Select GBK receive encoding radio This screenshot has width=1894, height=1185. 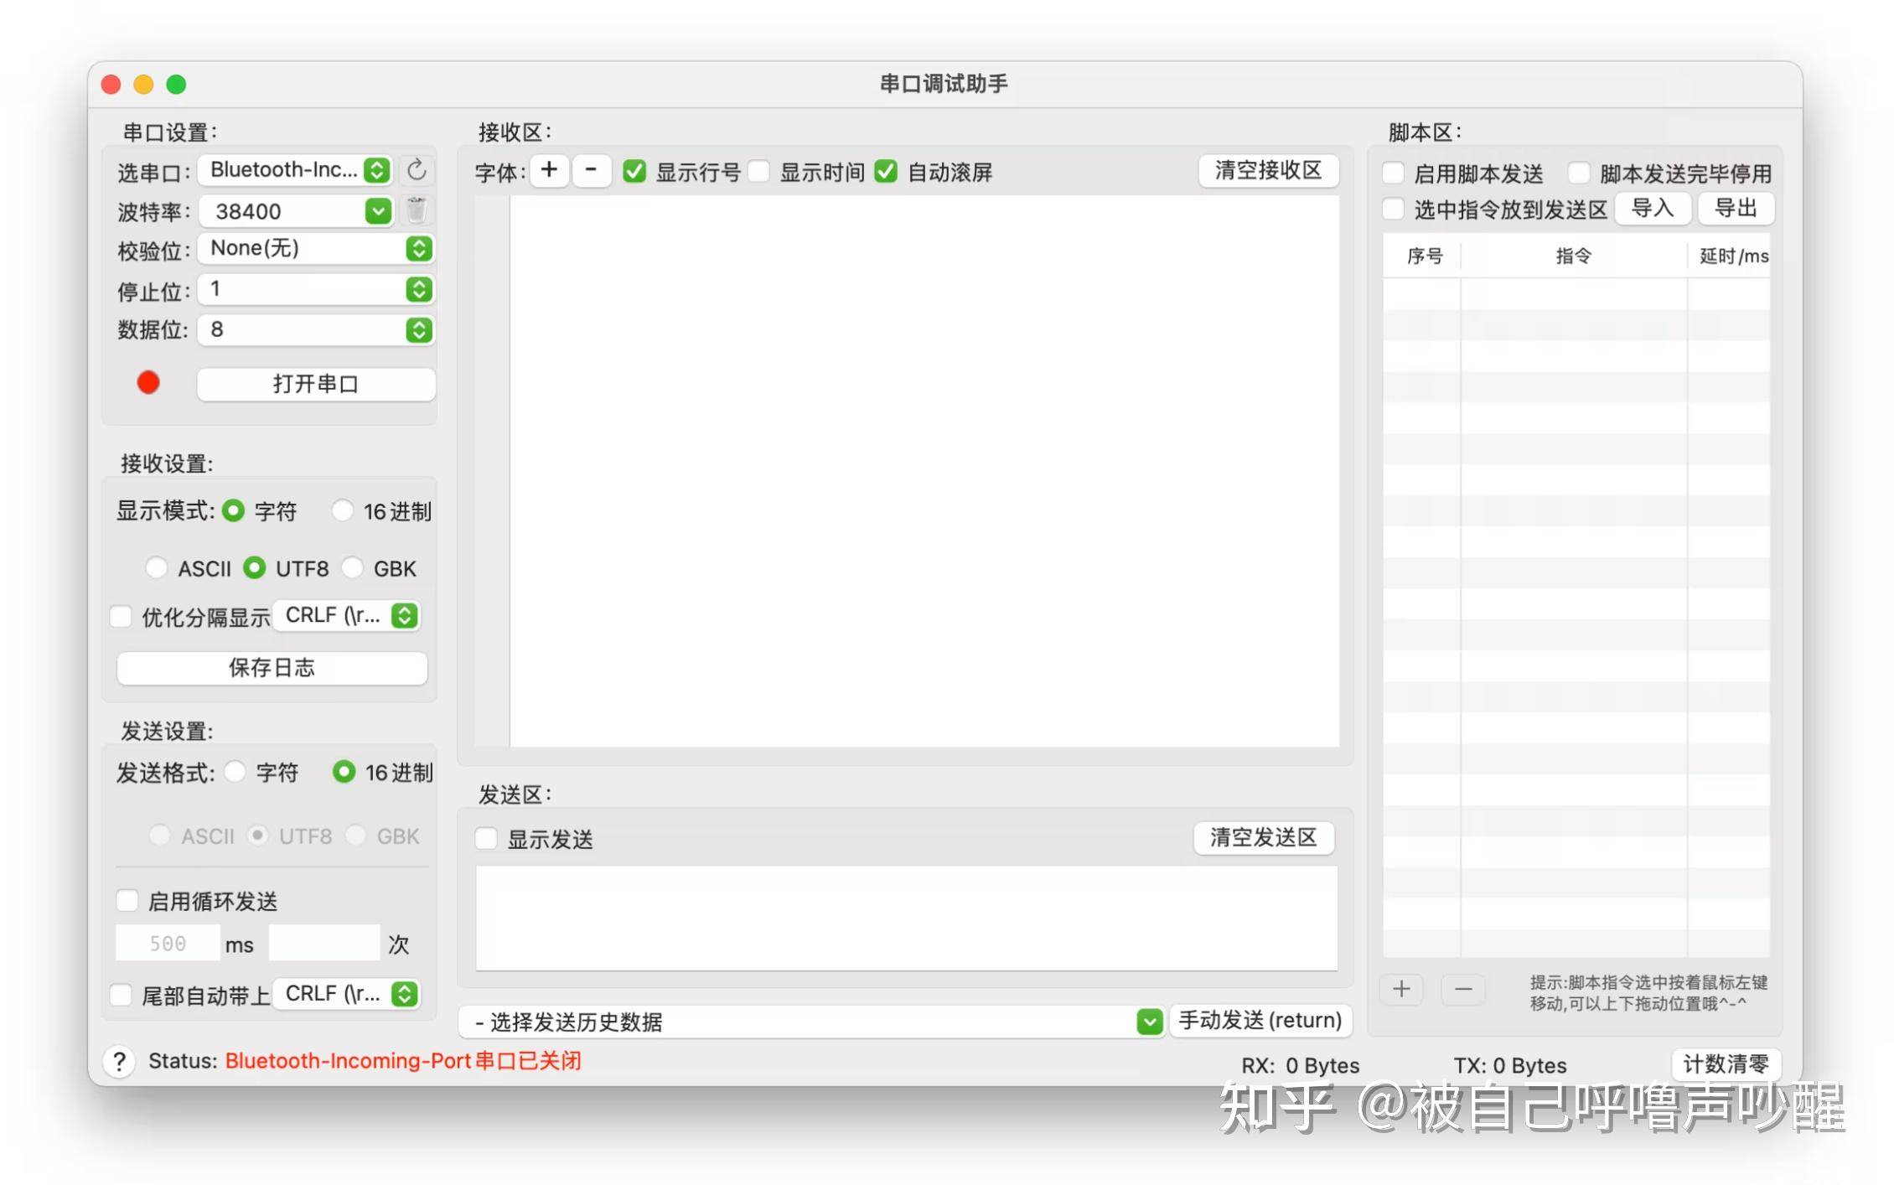point(352,568)
